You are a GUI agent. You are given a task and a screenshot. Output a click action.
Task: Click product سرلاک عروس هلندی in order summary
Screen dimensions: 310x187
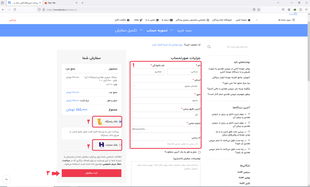(101, 79)
